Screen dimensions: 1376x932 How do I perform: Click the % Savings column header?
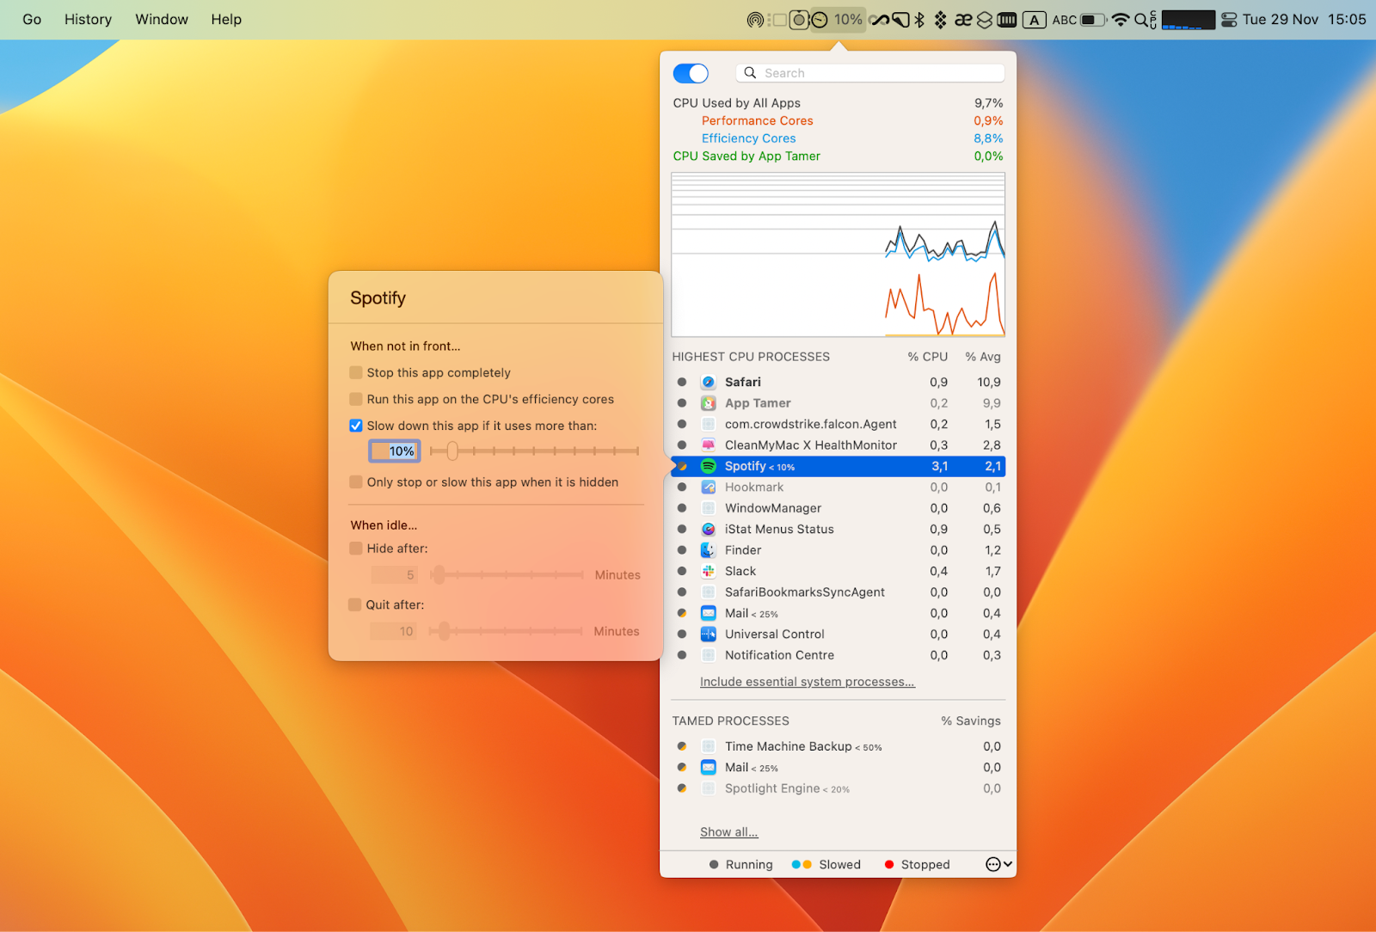[971, 721]
